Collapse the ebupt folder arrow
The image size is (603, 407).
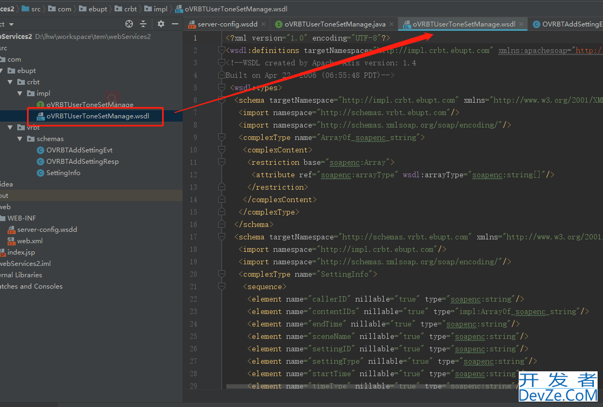click(1, 71)
